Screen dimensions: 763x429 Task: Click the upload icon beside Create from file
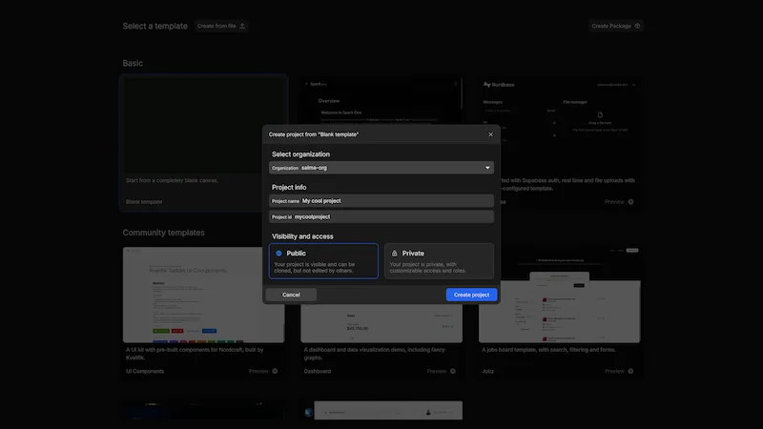coord(242,26)
